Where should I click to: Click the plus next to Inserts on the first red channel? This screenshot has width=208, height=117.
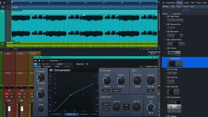[x=14, y=54]
